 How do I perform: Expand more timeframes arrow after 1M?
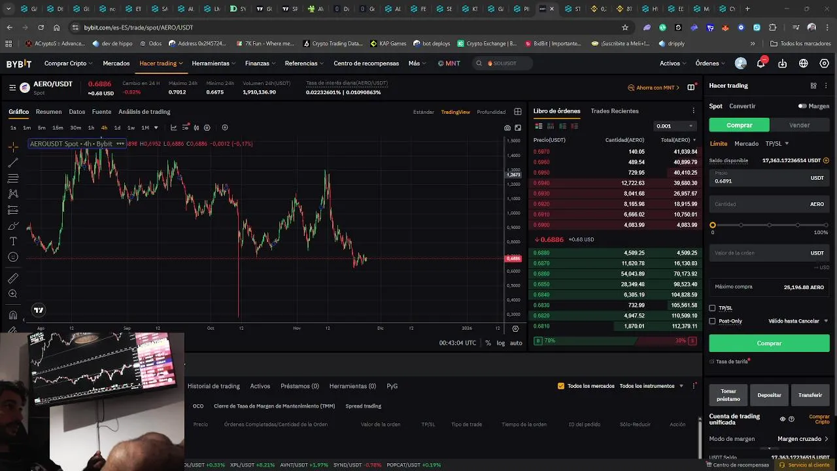point(156,128)
